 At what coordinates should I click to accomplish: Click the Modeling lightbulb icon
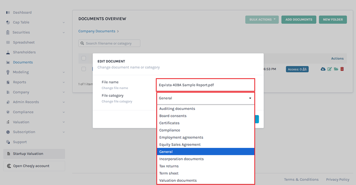(x=8, y=72)
